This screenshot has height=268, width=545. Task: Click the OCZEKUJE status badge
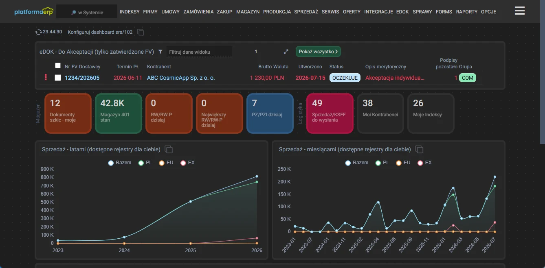(345, 78)
